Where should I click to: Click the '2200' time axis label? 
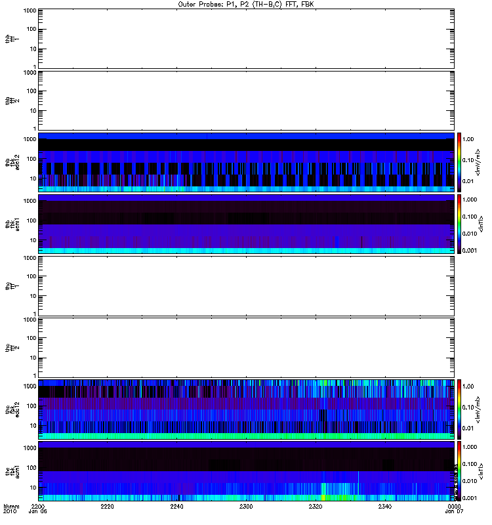(x=38, y=506)
